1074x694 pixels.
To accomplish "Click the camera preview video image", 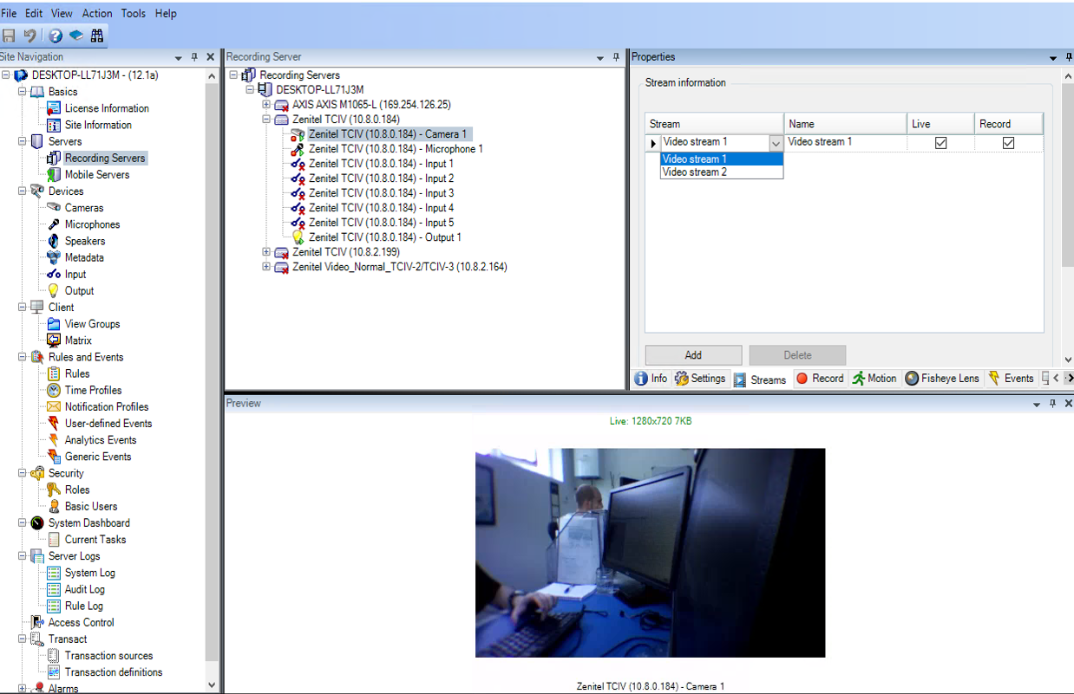I will pos(650,552).
